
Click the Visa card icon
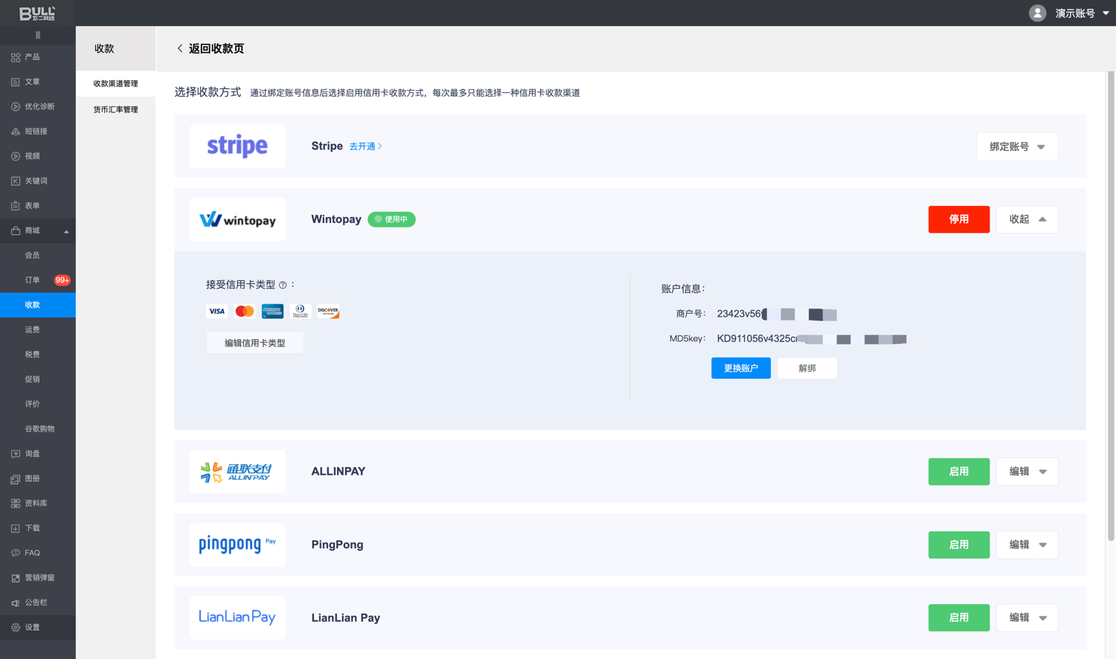pyautogui.click(x=217, y=312)
